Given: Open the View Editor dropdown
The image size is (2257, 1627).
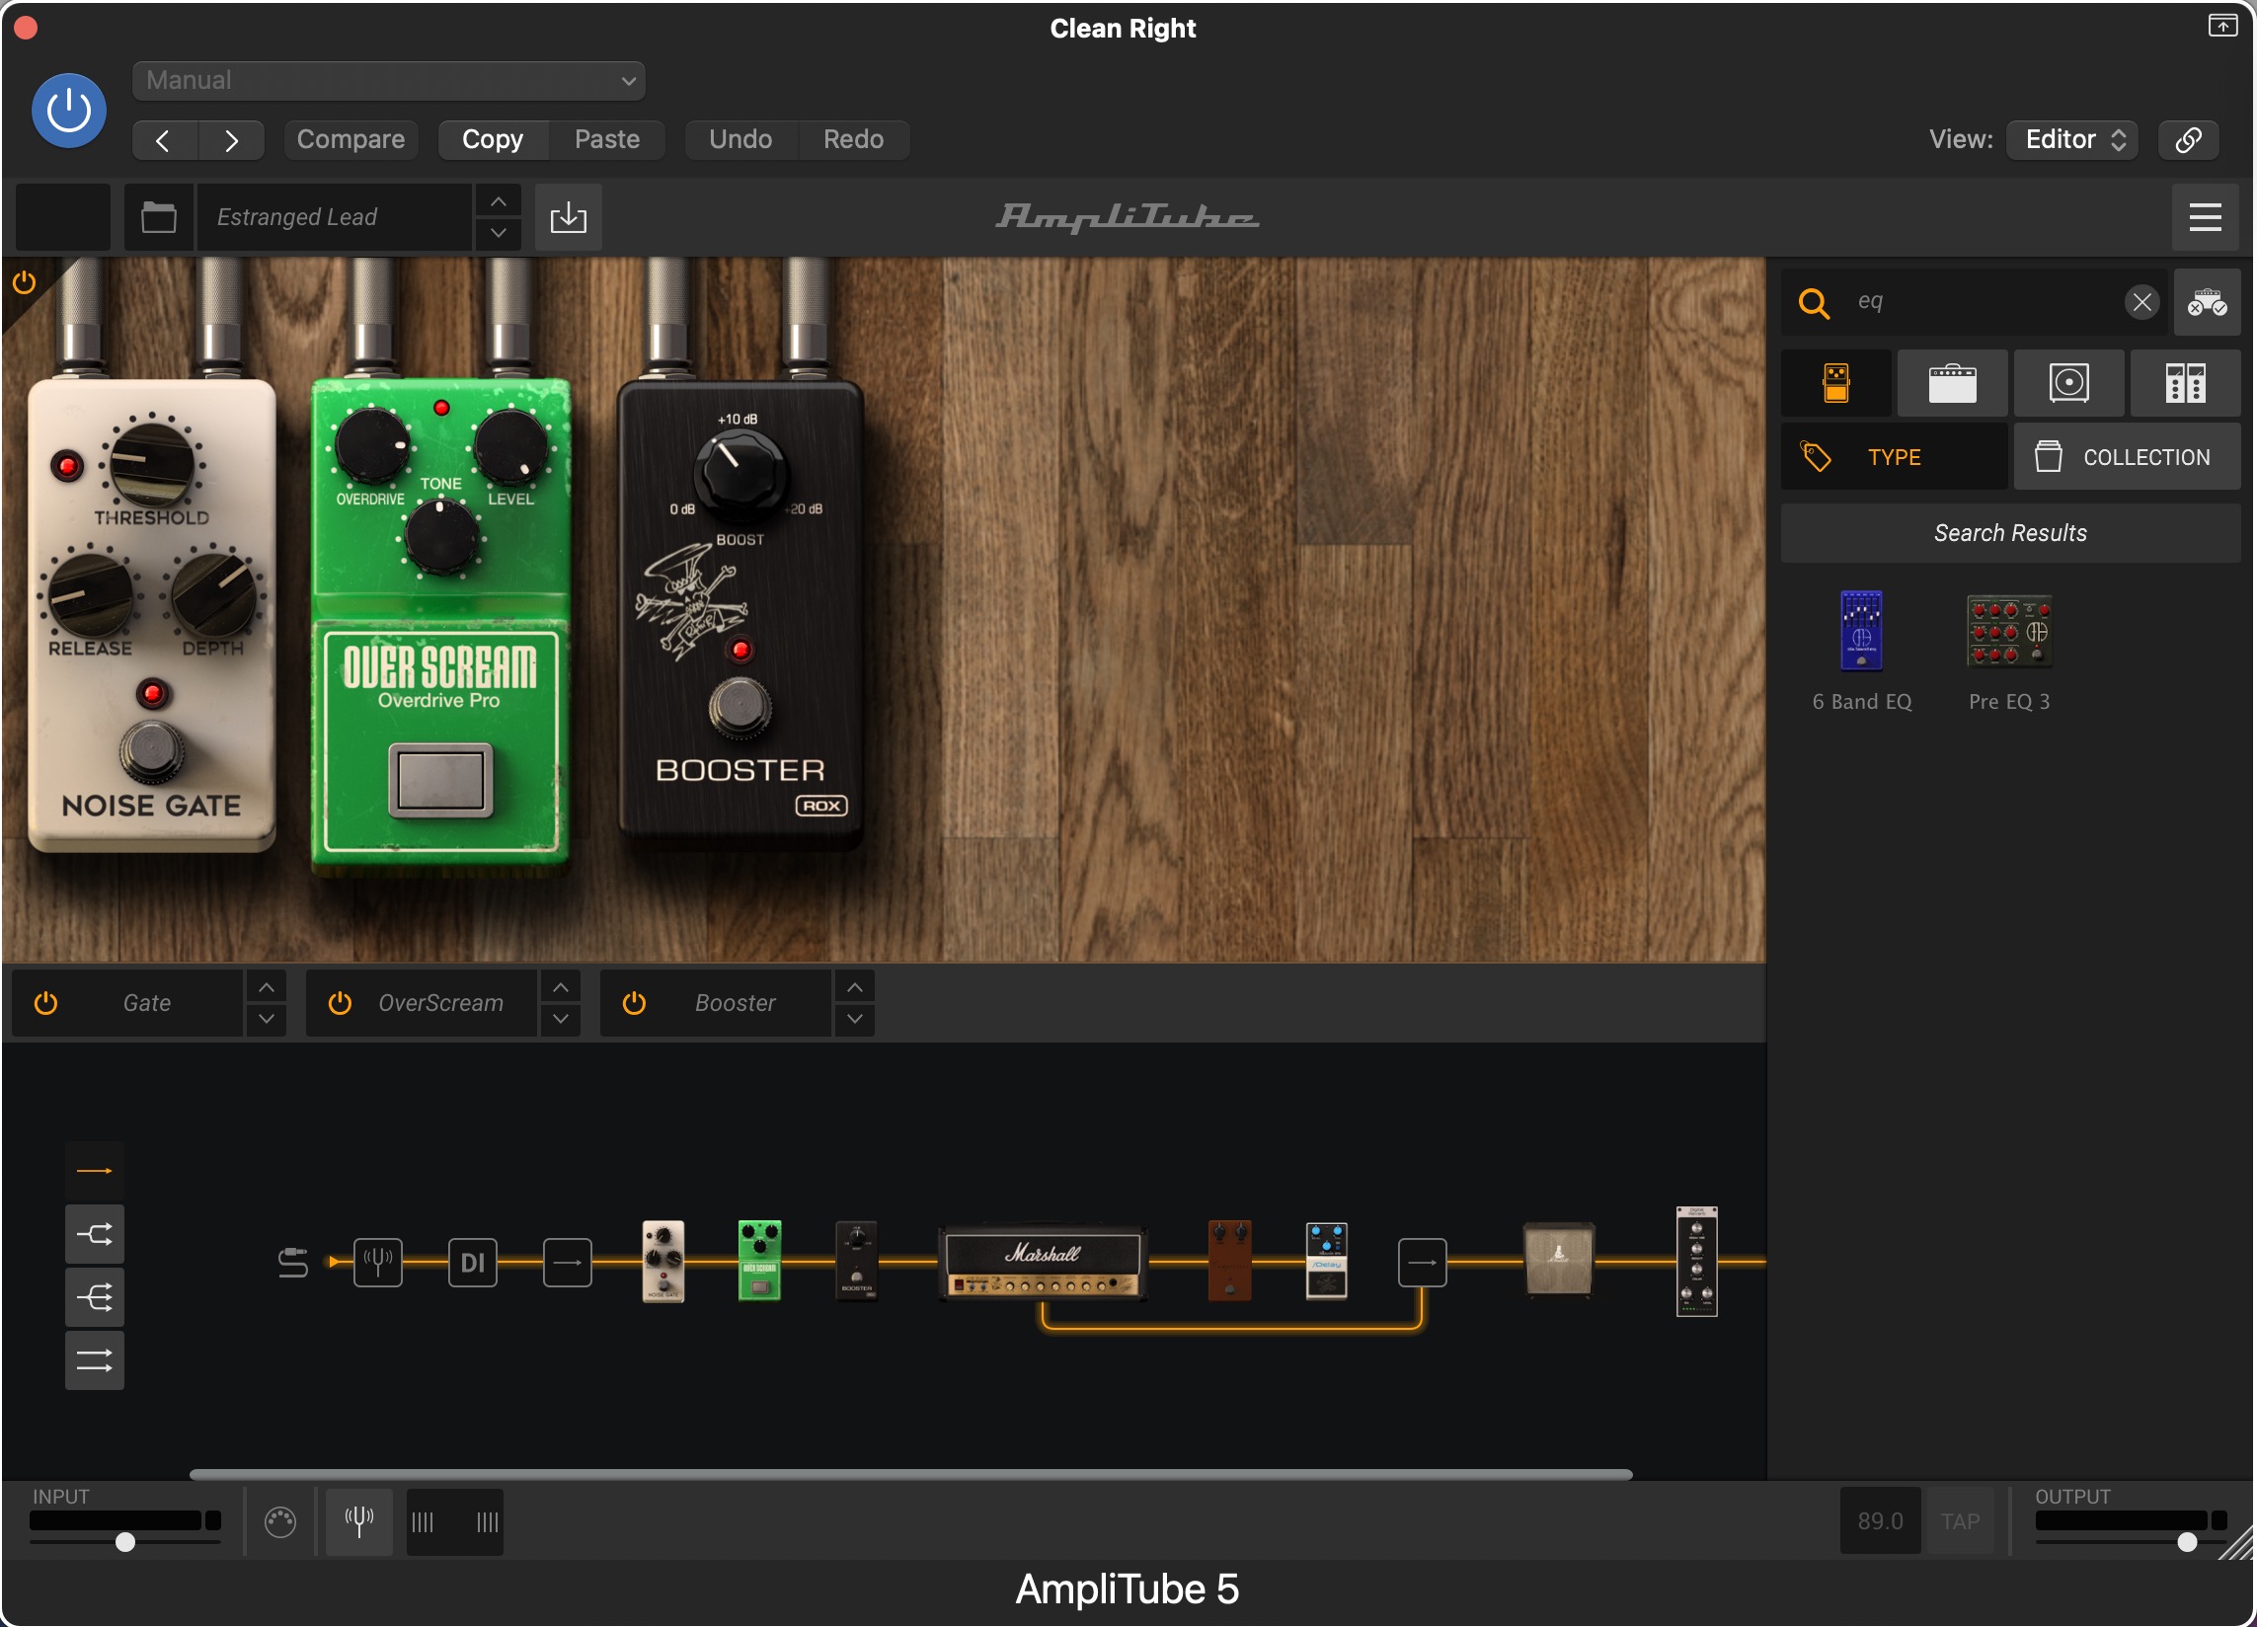Looking at the screenshot, I should [2072, 139].
